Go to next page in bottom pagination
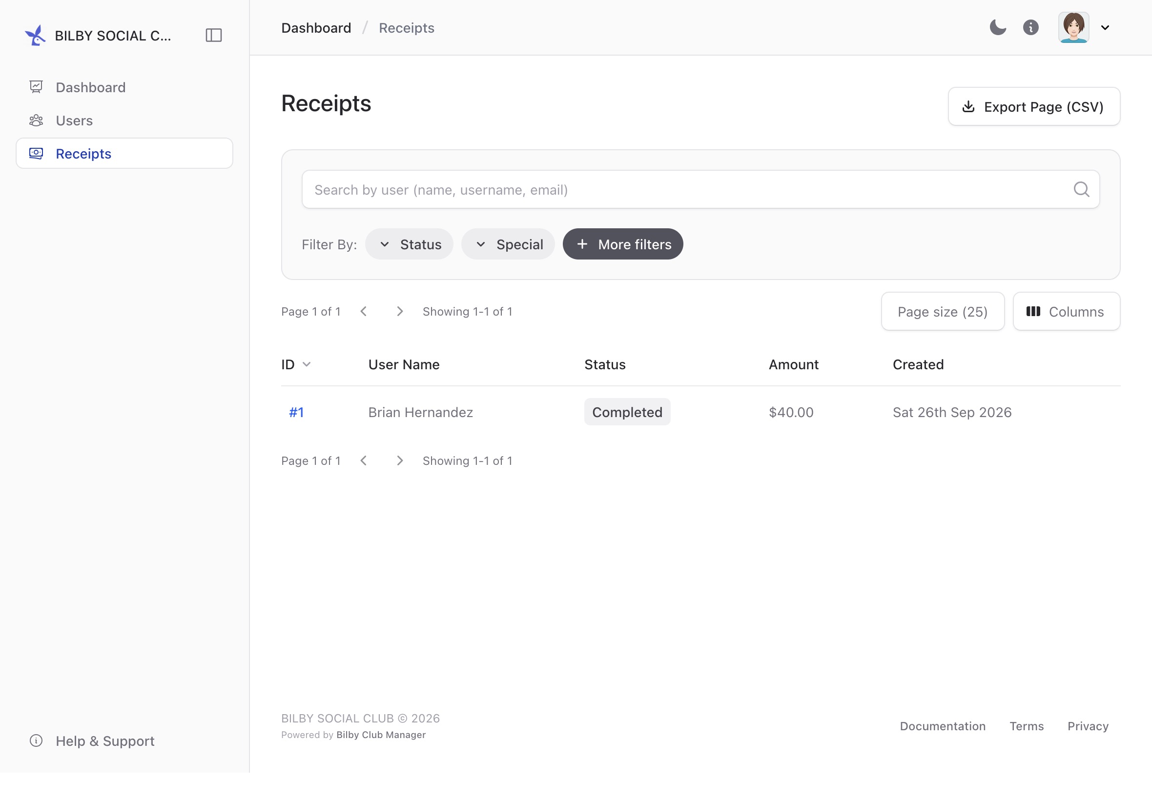 point(400,460)
